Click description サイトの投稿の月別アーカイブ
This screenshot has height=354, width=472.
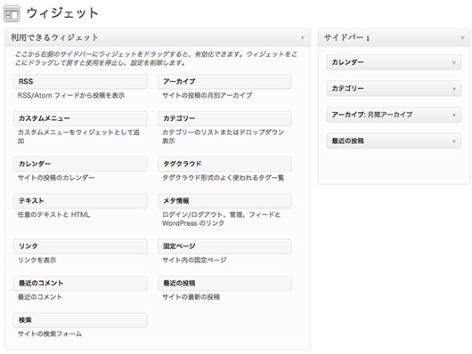point(208,96)
